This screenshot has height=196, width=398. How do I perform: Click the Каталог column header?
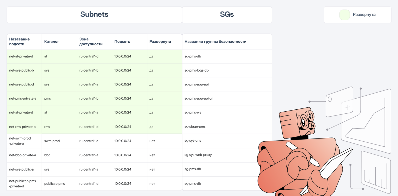coord(52,42)
